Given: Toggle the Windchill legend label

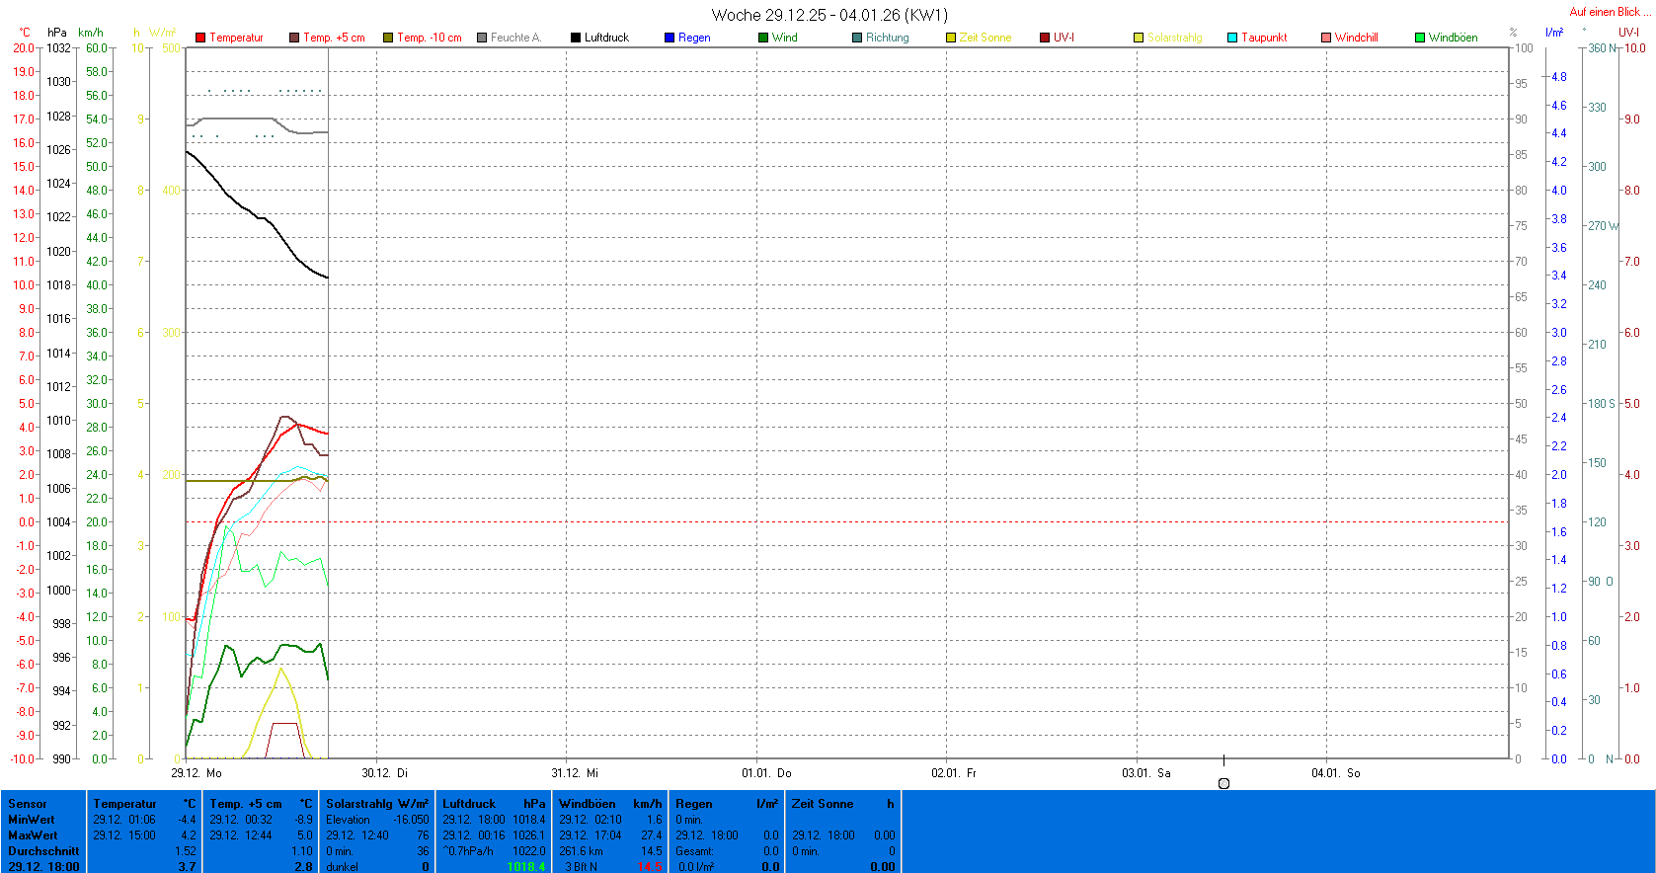Looking at the screenshot, I should [1356, 38].
